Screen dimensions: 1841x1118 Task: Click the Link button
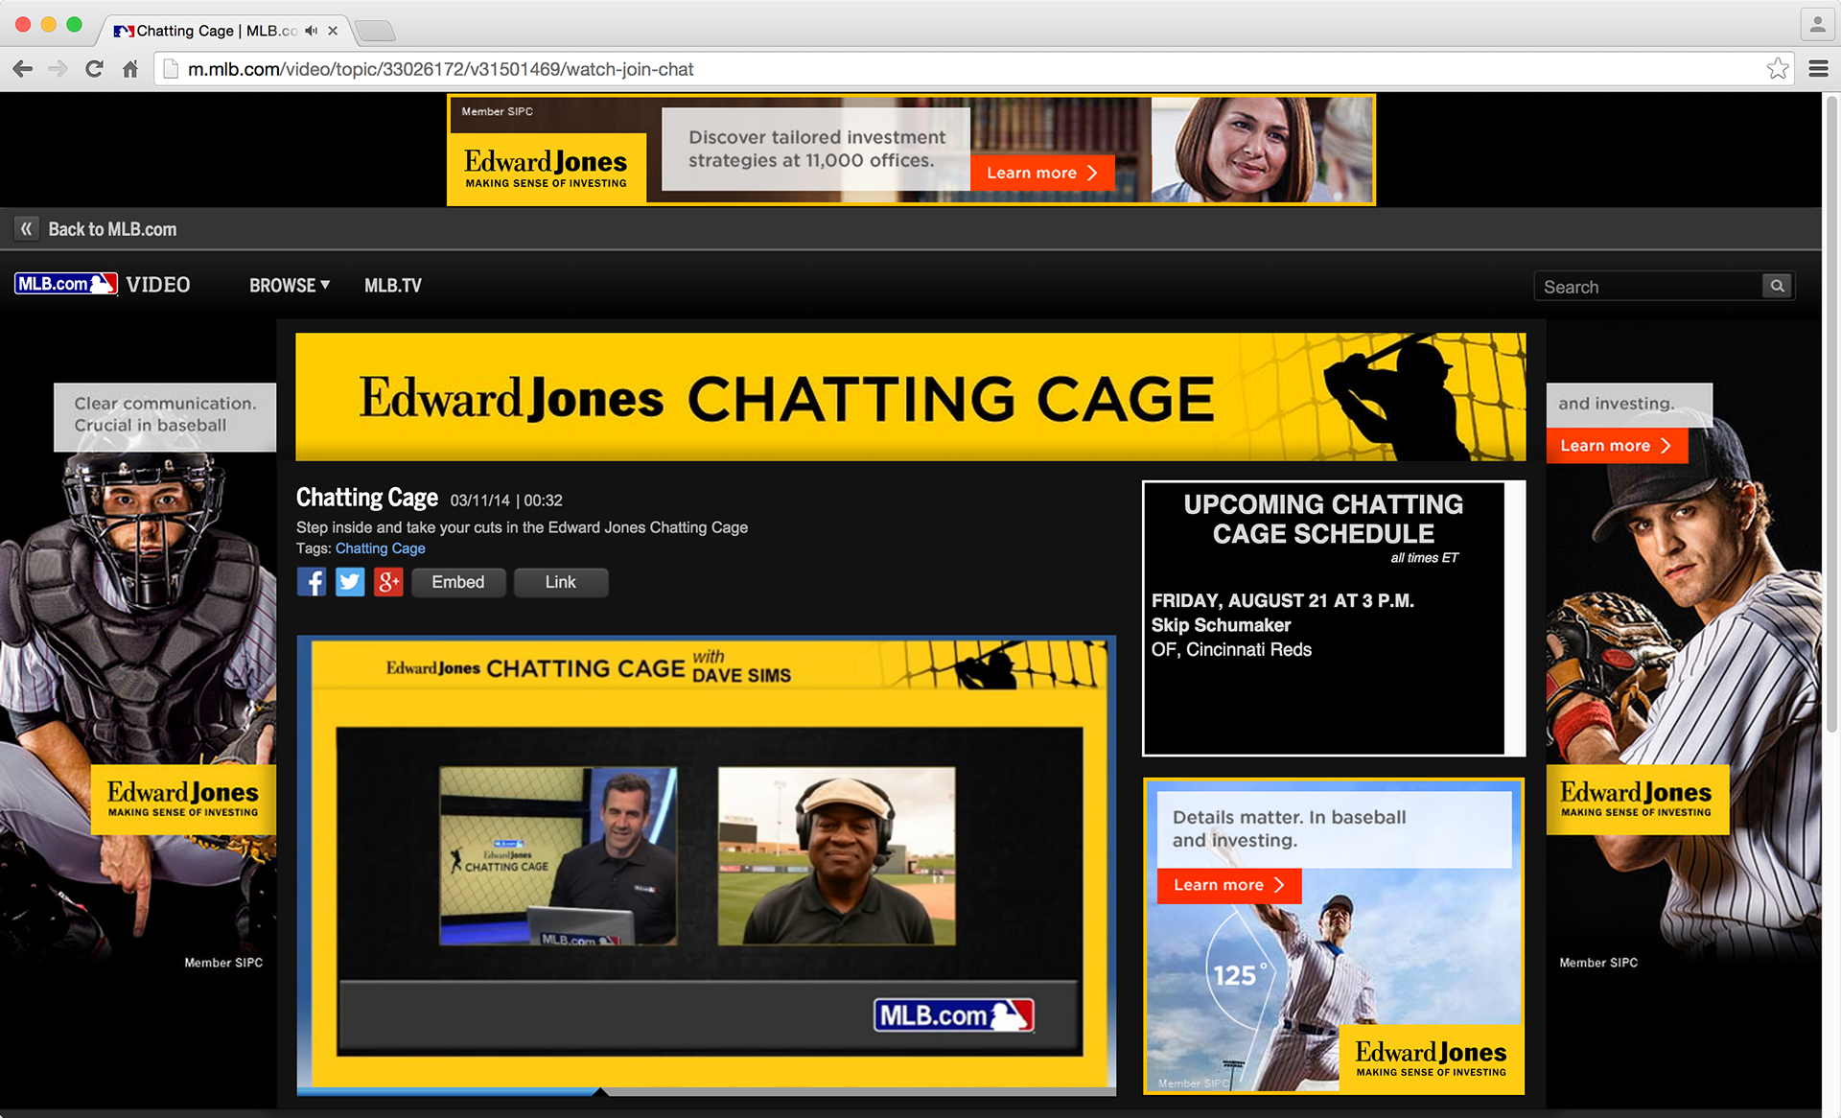click(x=561, y=582)
